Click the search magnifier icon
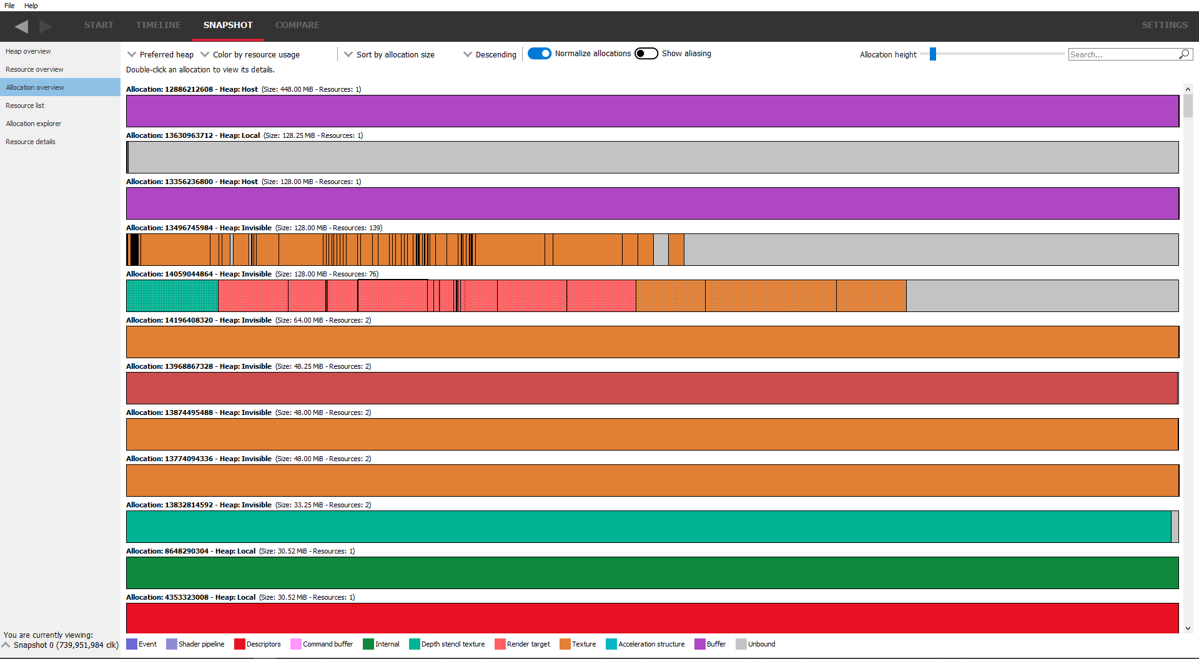This screenshot has width=1199, height=659. 1183,54
